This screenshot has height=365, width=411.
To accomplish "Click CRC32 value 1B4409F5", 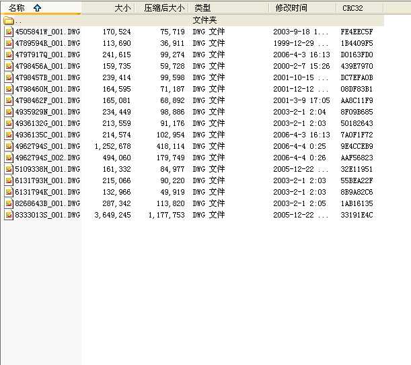I will 357,43.
